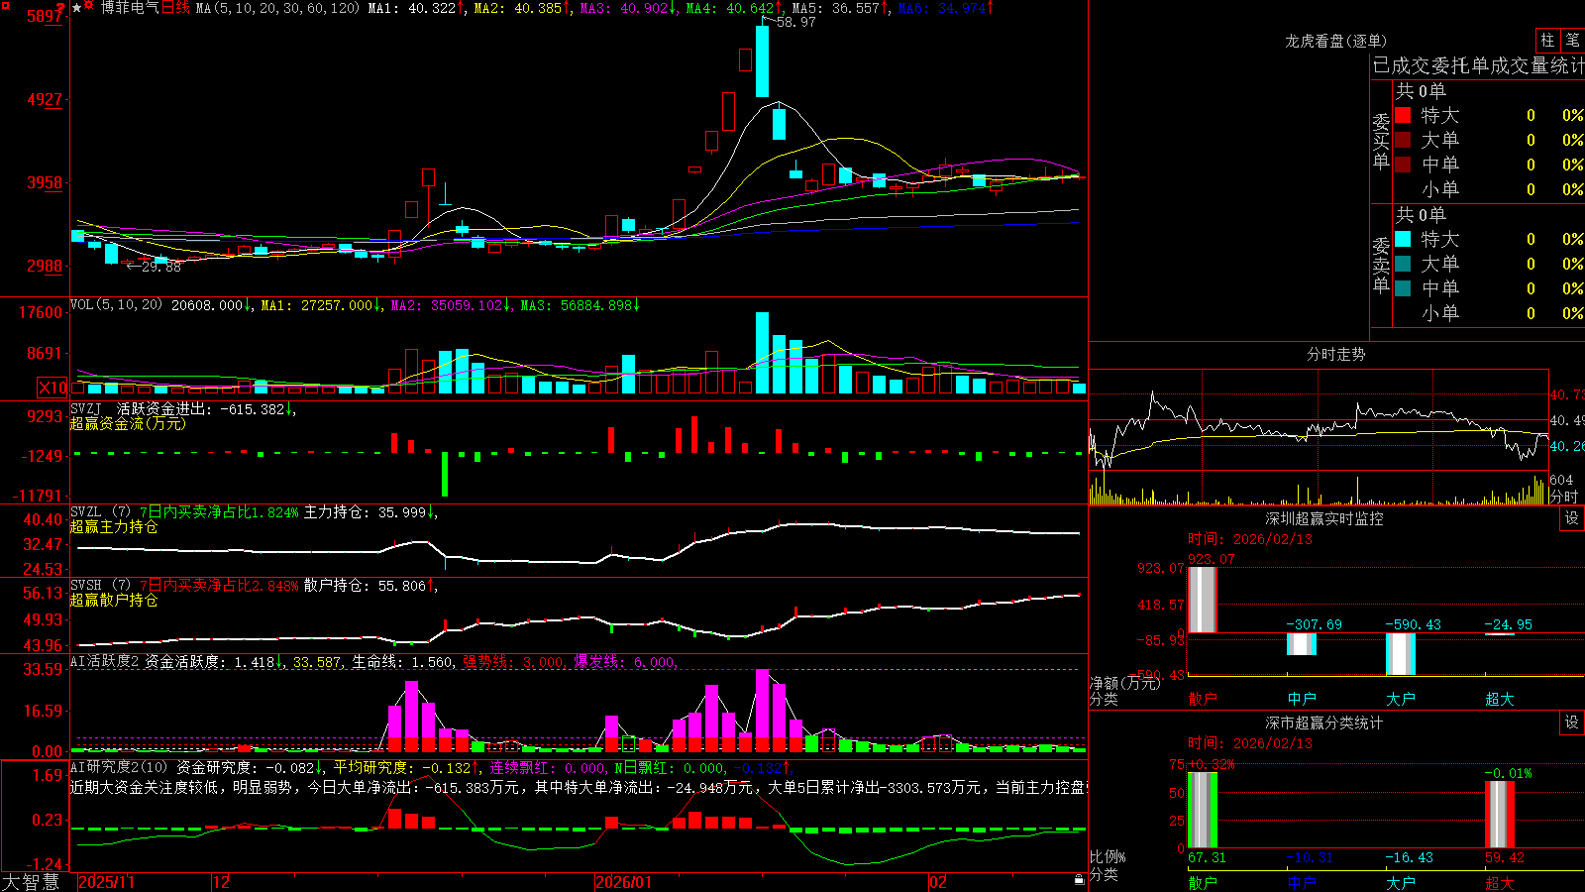
Task: Switch to 柱 bar display mode
Action: pos(1547,40)
